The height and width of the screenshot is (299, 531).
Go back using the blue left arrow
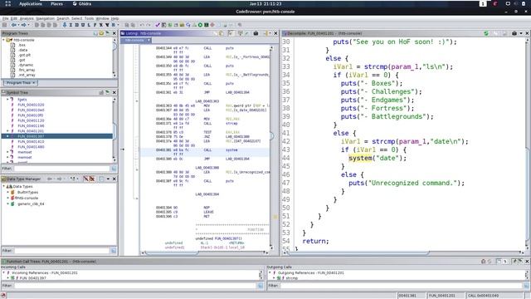pos(13,25)
